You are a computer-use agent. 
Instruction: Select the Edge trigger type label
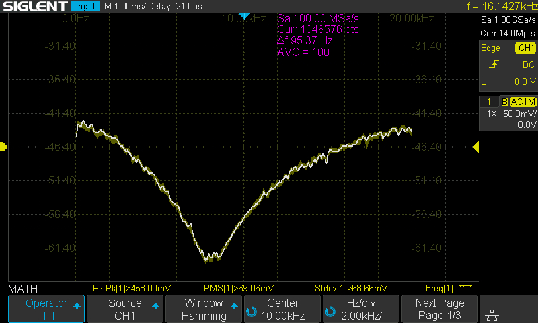pyautogui.click(x=490, y=48)
